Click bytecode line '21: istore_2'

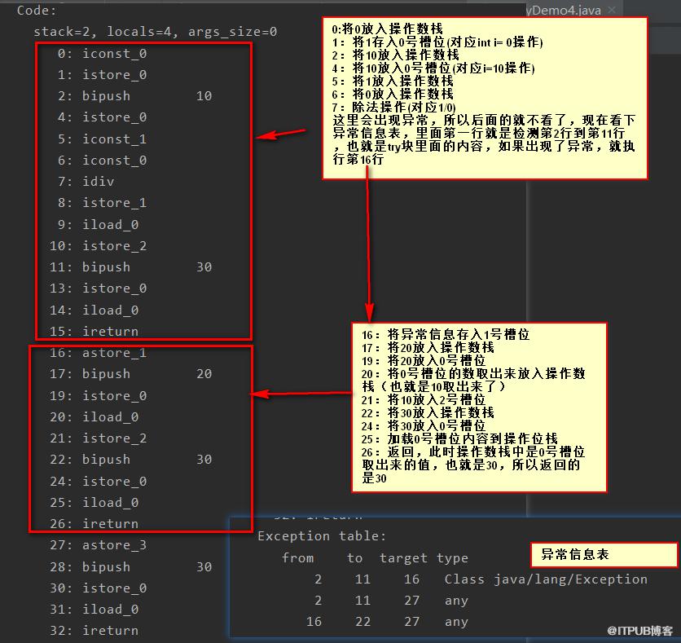98,438
